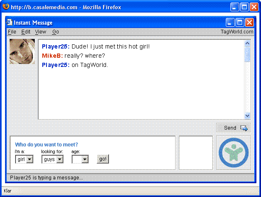Open the Go menu
Screen dimensions: 261x197
(56, 32)
